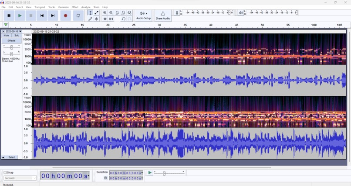
Task: Click the selection settings gear icon
Action: 106,178
